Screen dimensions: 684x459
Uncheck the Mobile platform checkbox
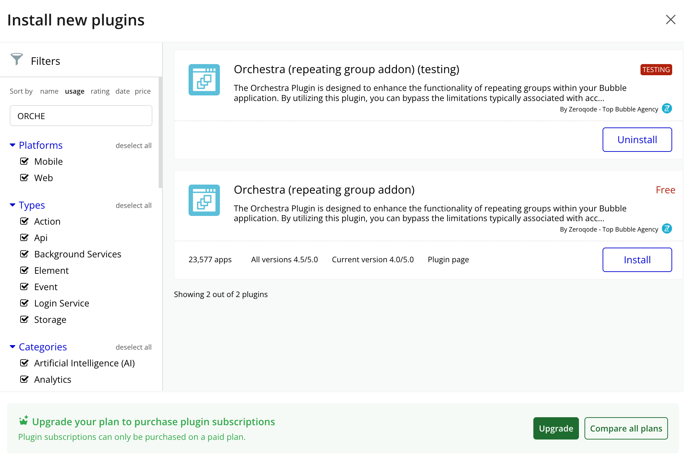(24, 161)
